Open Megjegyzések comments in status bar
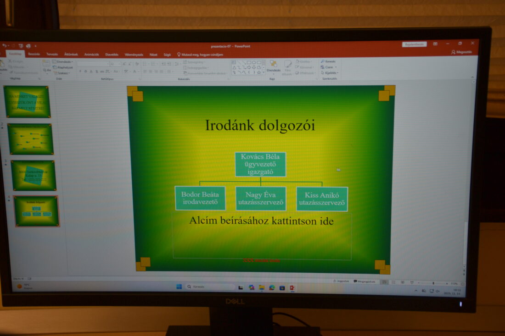This screenshot has width=505, height=336. coord(365,281)
